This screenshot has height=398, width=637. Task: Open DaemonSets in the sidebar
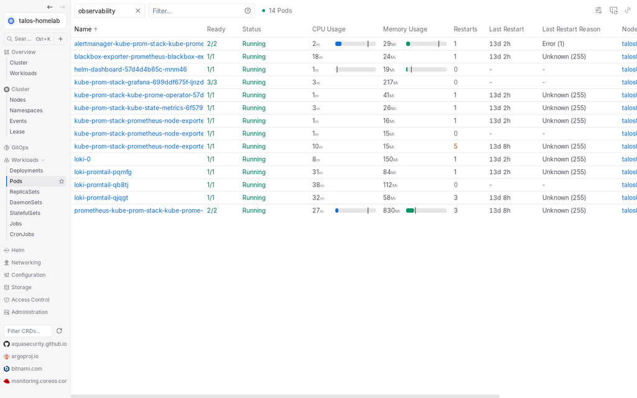pyautogui.click(x=26, y=202)
